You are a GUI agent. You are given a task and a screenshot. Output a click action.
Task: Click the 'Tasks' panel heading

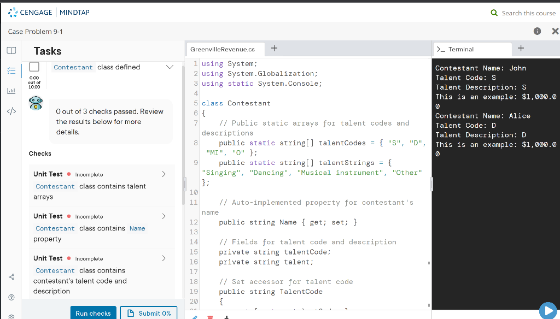(48, 51)
